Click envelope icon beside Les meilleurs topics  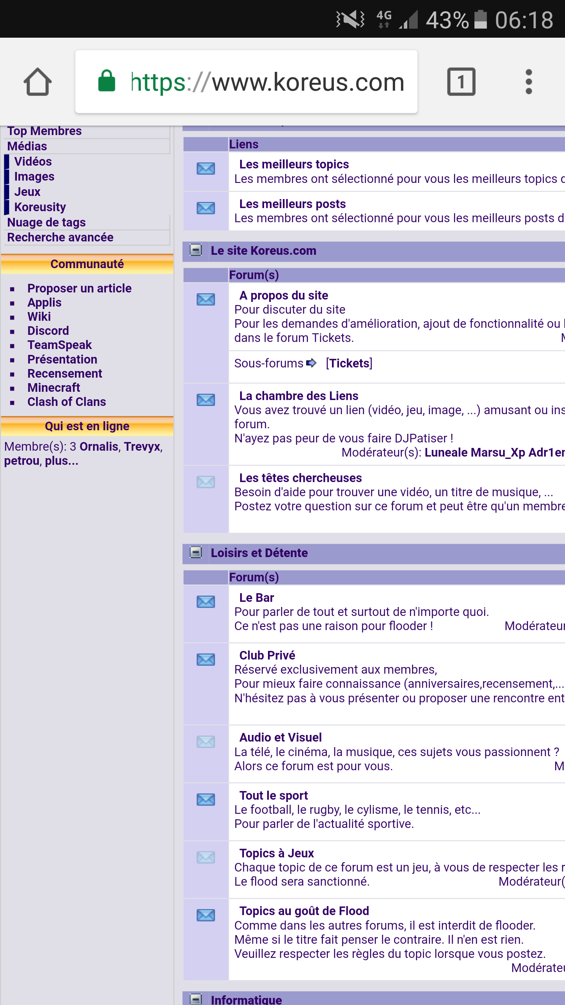click(x=206, y=169)
